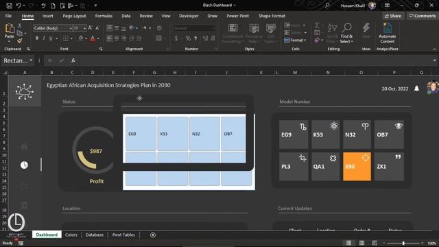Open the Shape Format tab

272,16
